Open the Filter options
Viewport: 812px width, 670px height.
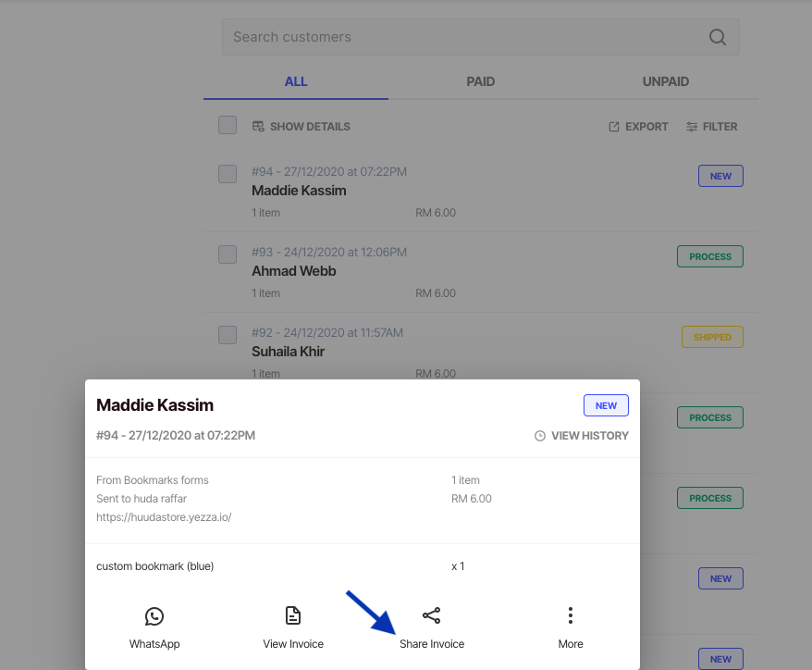(711, 127)
